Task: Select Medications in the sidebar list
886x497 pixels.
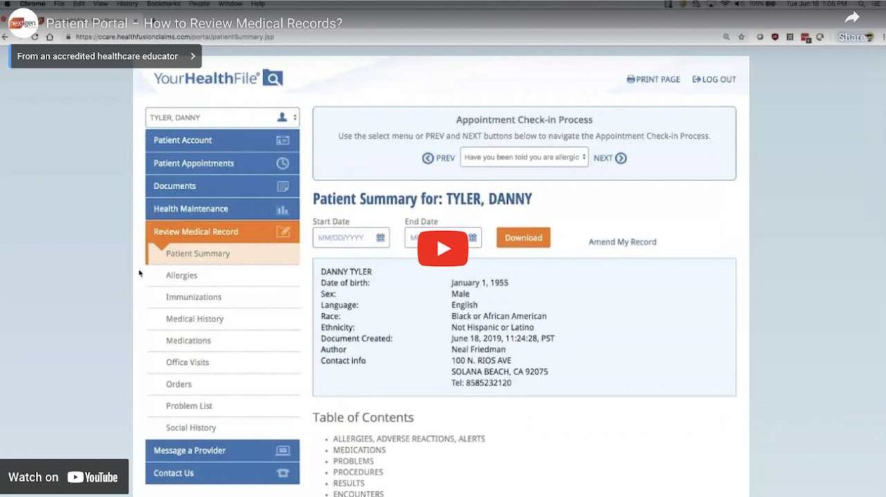Action: (x=188, y=340)
